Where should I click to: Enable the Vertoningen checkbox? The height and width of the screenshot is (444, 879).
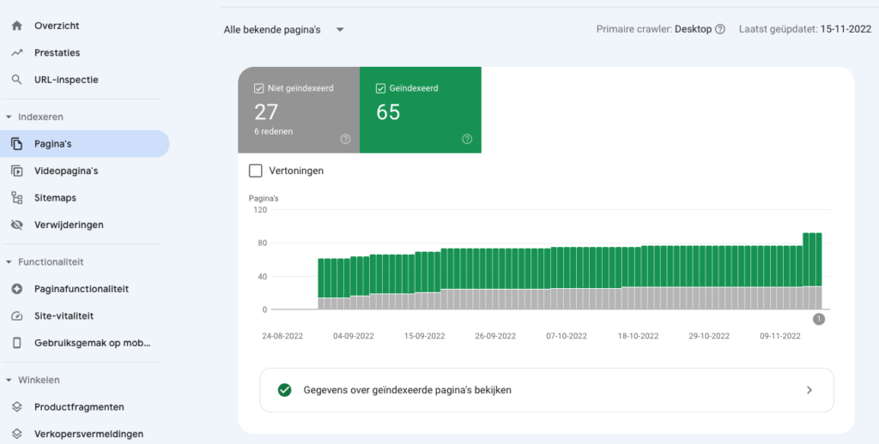coord(256,171)
